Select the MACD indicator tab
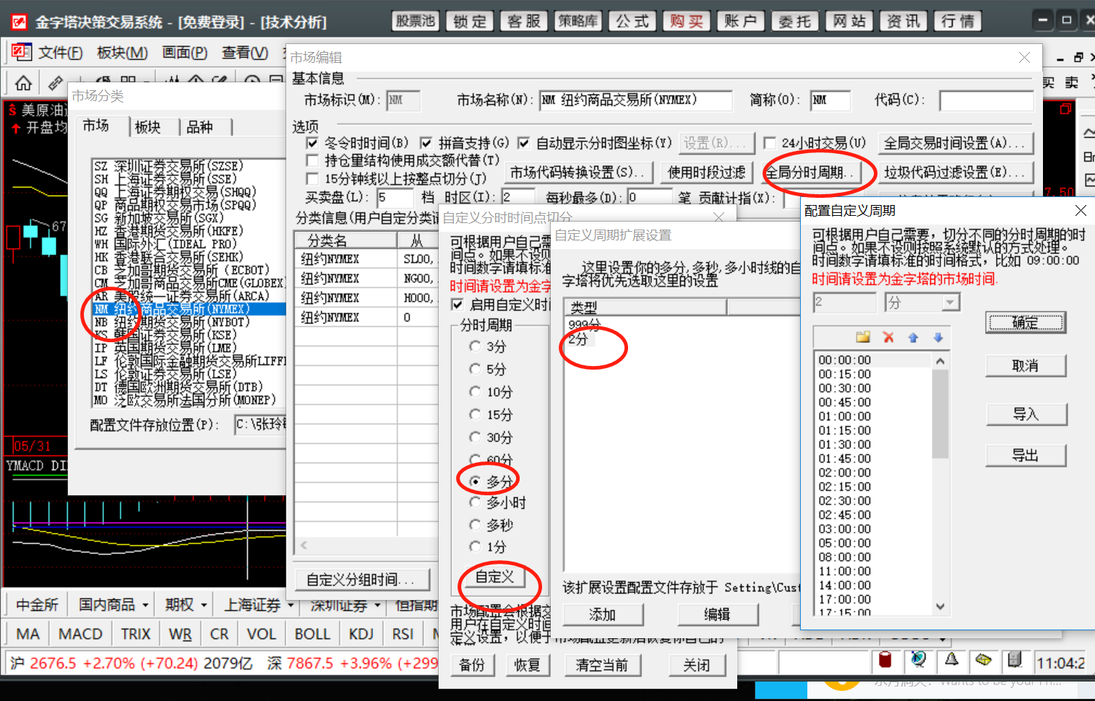The image size is (1095, 701). (80, 634)
